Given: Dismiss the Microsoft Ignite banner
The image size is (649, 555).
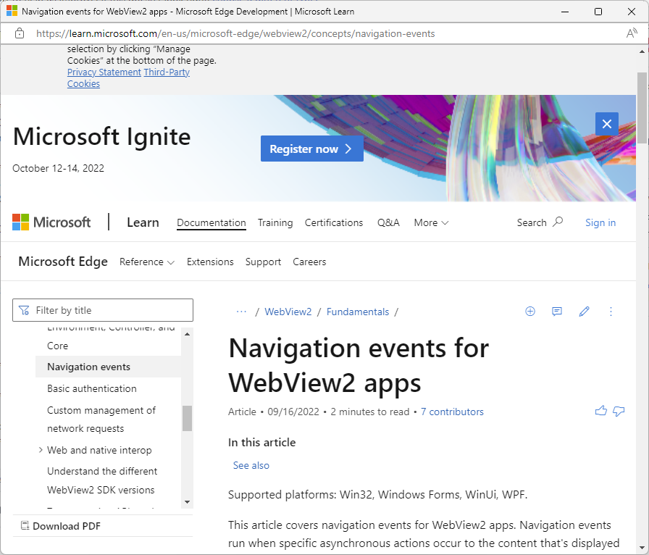Looking at the screenshot, I should 606,123.
